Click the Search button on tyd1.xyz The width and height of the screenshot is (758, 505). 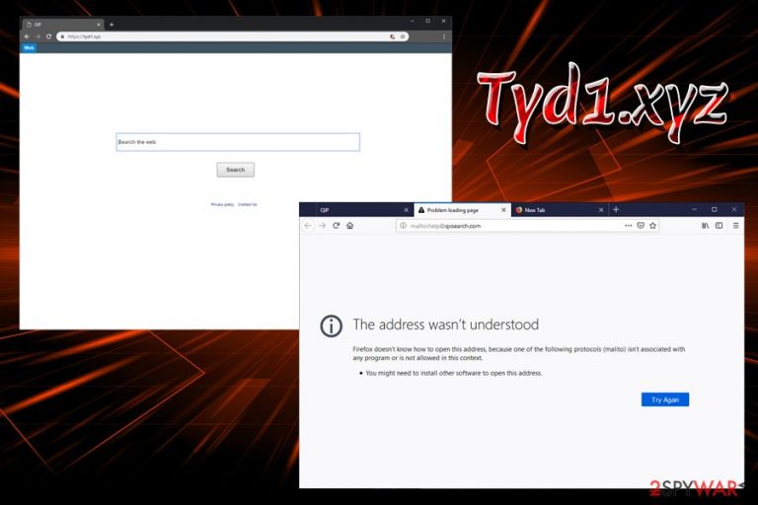pyautogui.click(x=236, y=170)
